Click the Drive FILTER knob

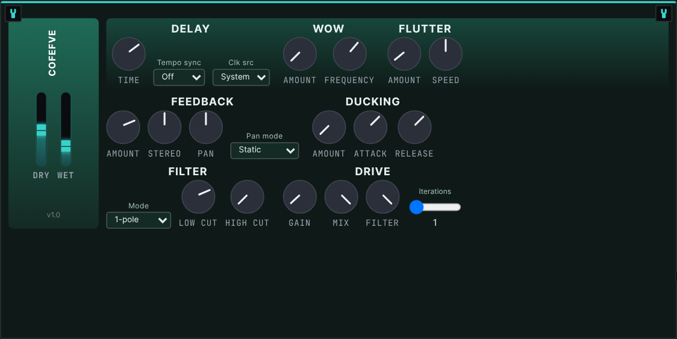pos(382,197)
